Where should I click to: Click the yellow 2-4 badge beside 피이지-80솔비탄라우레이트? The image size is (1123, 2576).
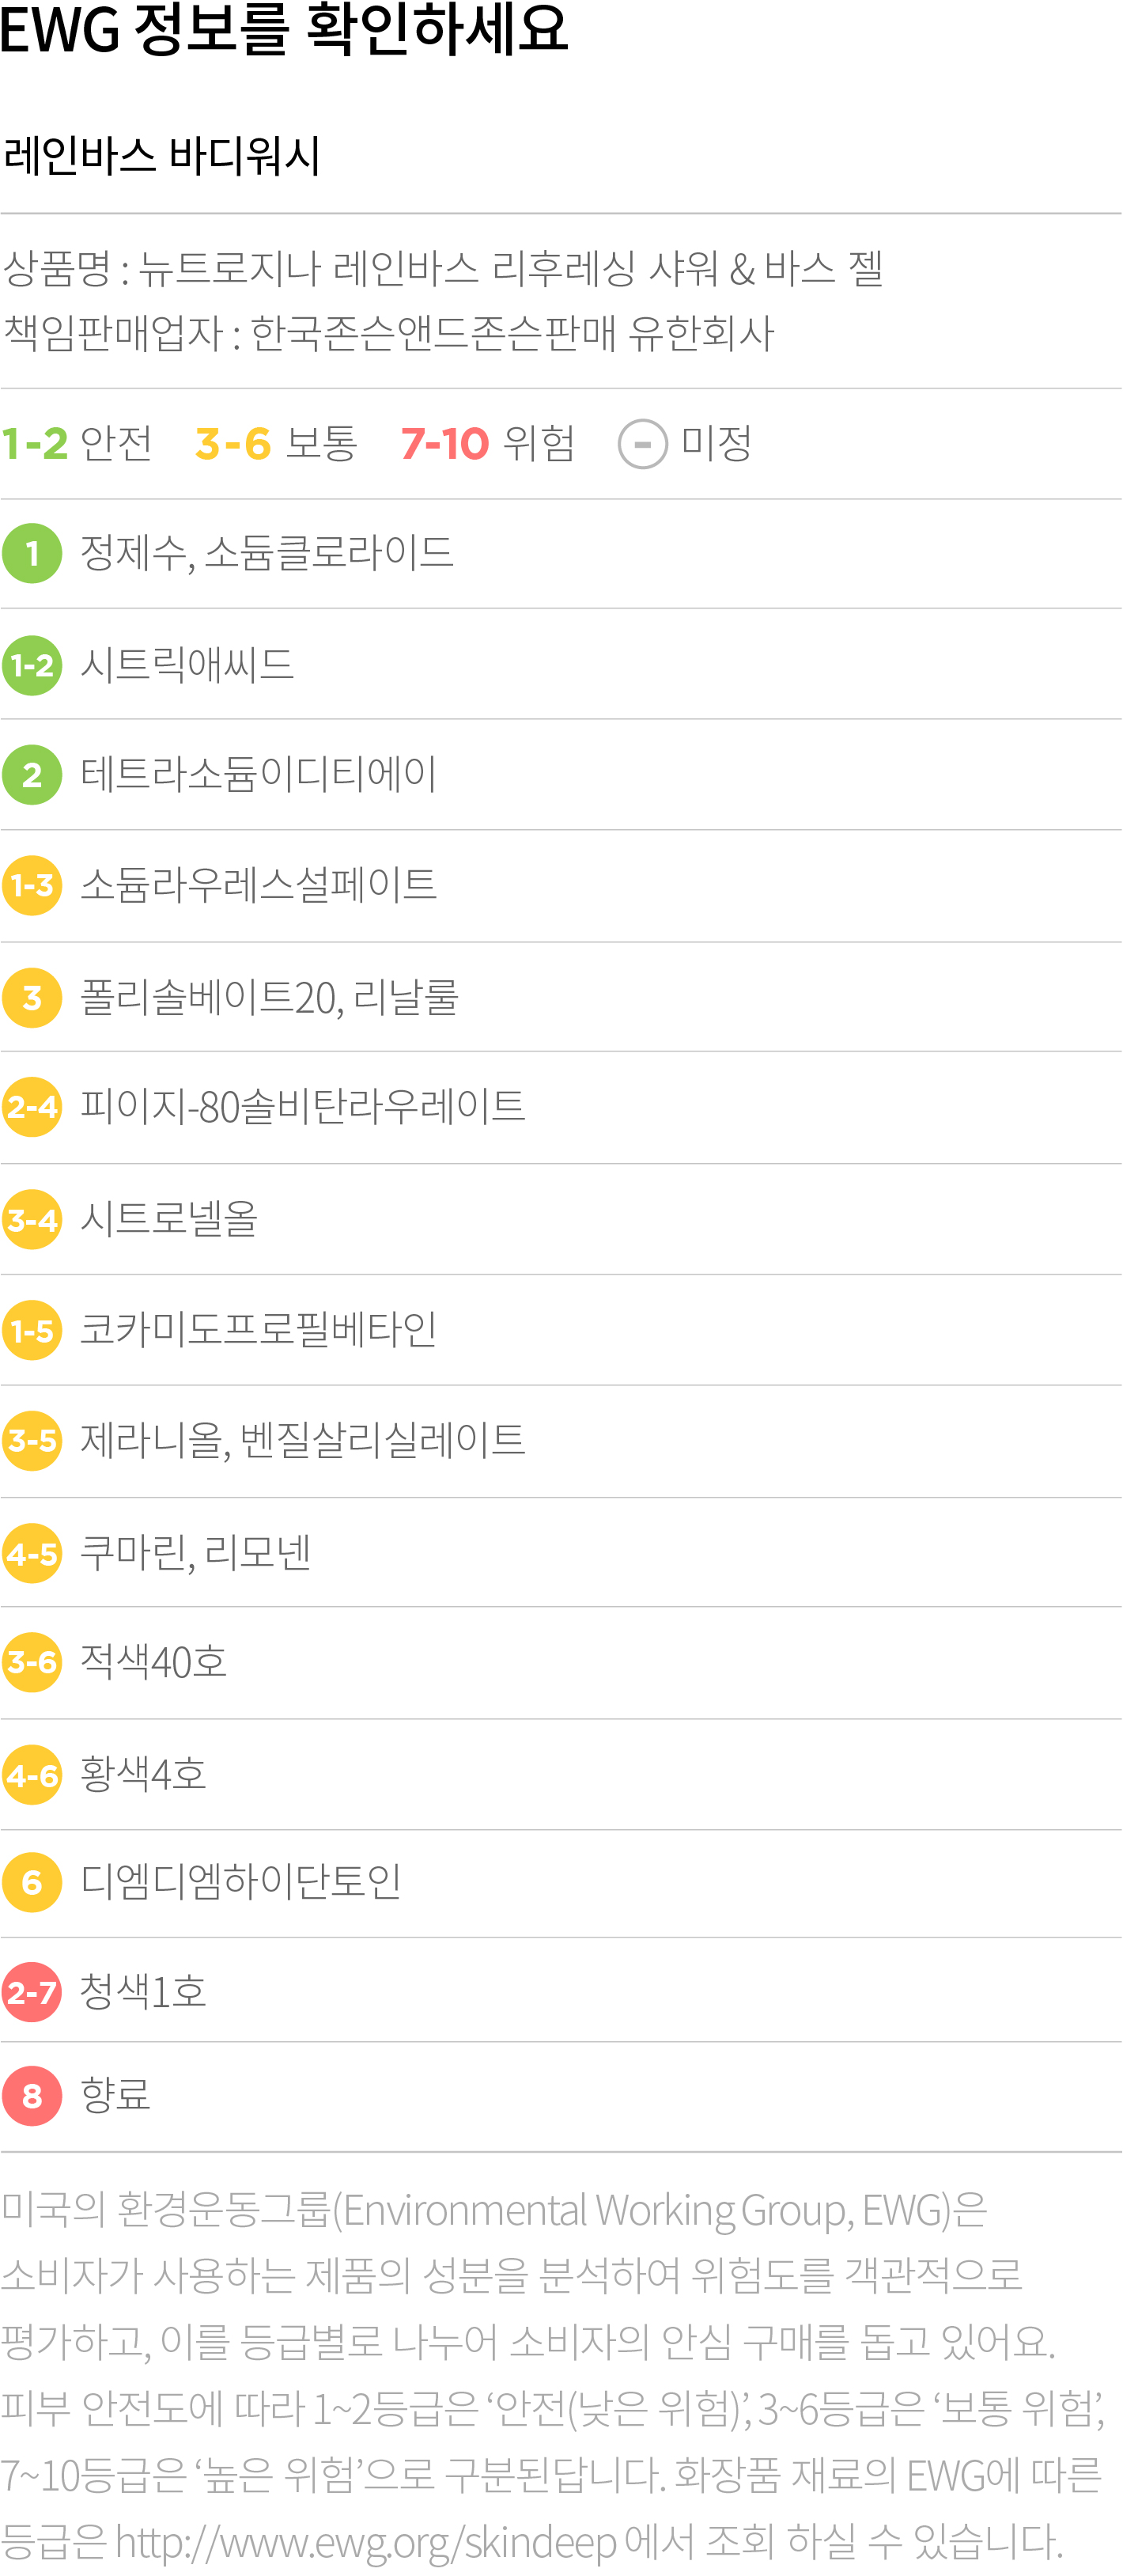[32, 1107]
